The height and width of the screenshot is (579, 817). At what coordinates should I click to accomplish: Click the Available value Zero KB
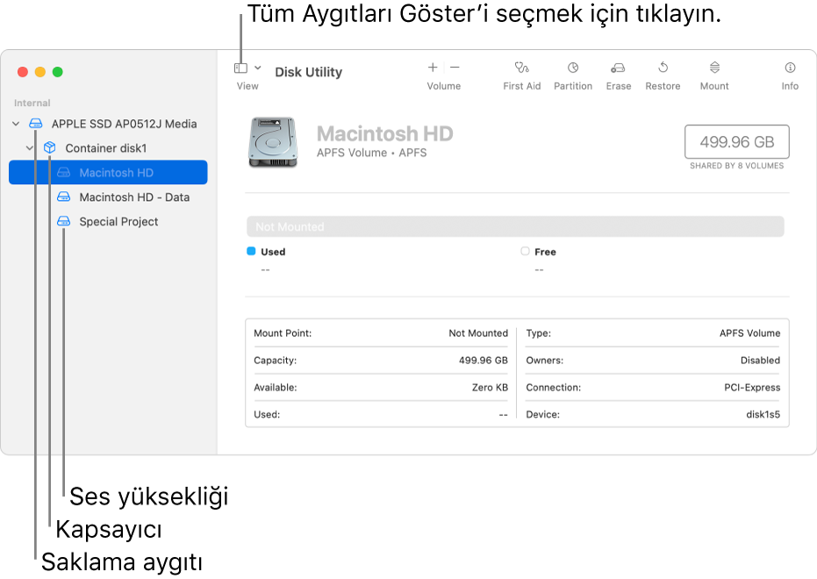(490, 388)
